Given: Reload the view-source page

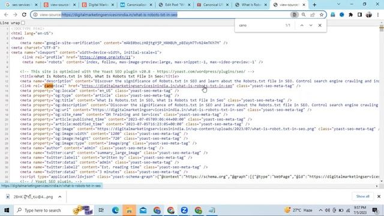Looking at the screenshot, I should [24, 14].
